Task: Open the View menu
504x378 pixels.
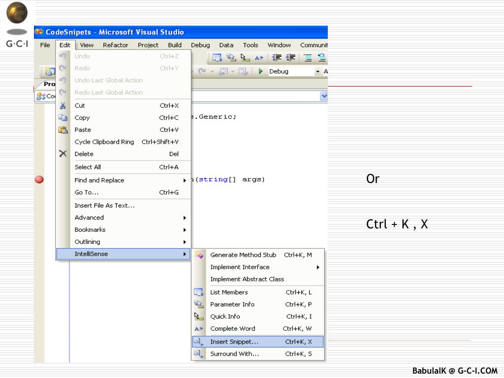Action: coord(87,45)
